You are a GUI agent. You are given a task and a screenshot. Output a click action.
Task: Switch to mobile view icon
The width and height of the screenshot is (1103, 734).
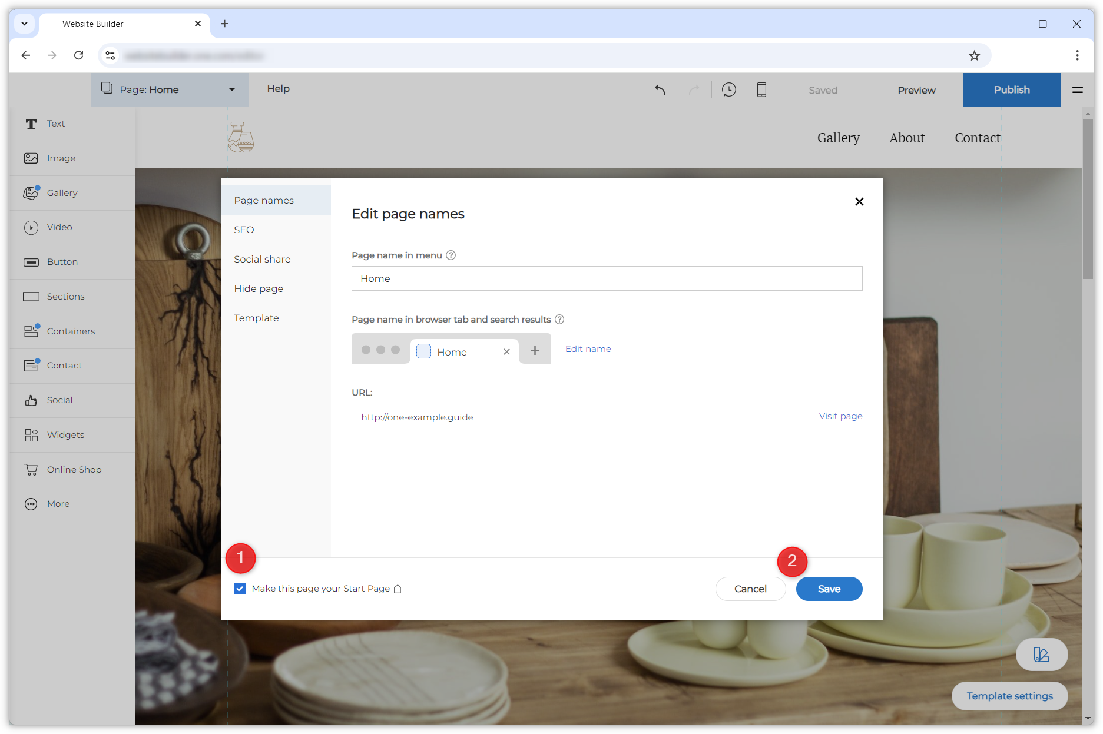(761, 90)
